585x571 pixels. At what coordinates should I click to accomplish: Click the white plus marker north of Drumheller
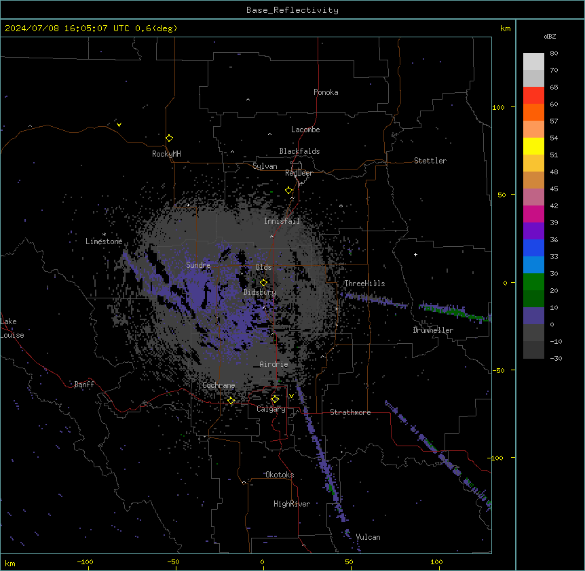(x=415, y=254)
